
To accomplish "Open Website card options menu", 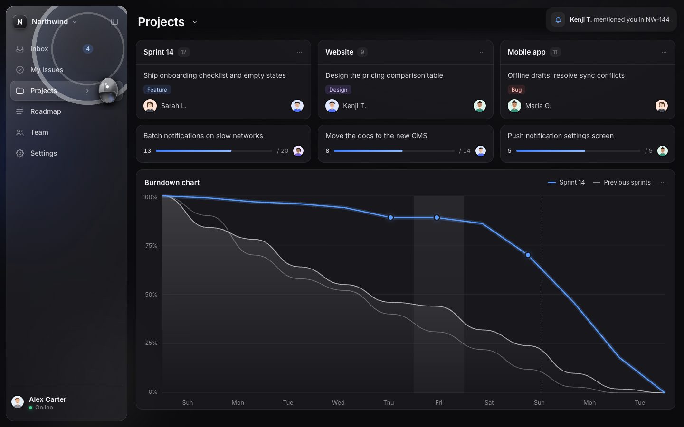I will tap(482, 52).
